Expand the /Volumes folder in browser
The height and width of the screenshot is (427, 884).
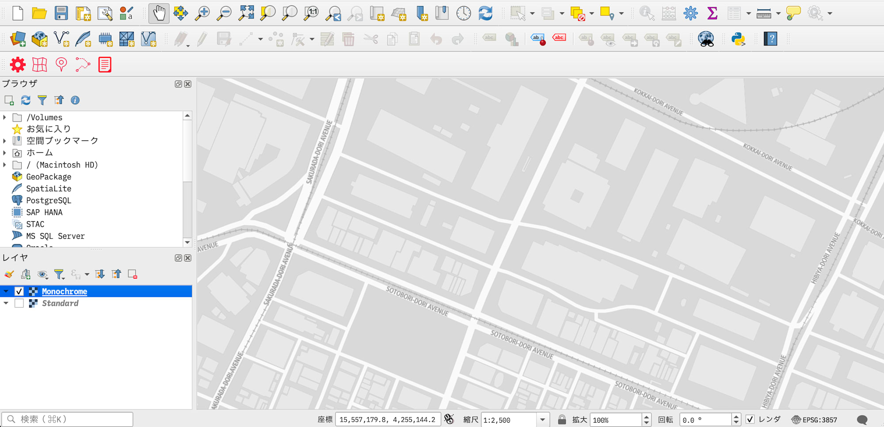(x=5, y=117)
